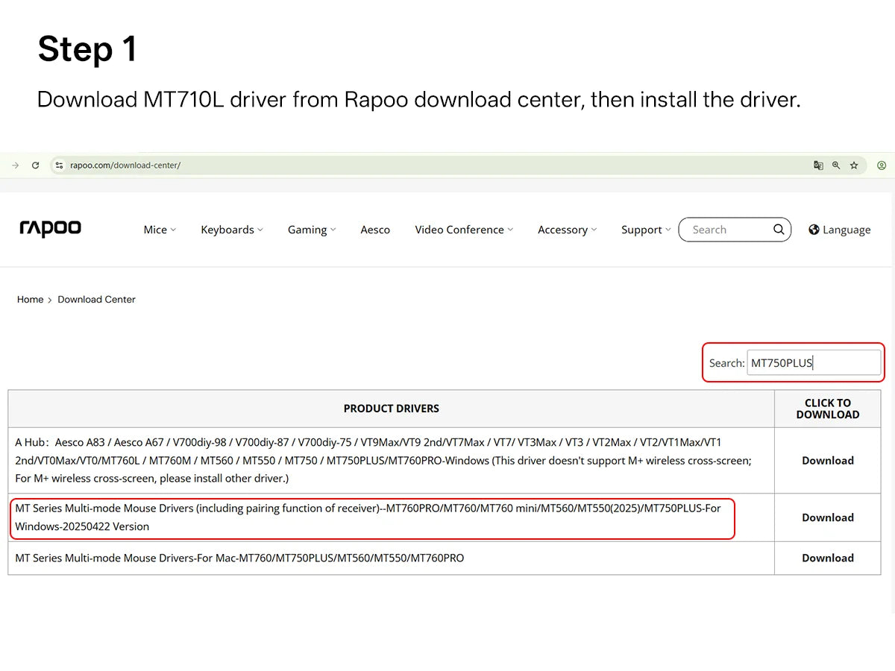Click the CLICK TO DOWNLOAD column header

(x=828, y=409)
